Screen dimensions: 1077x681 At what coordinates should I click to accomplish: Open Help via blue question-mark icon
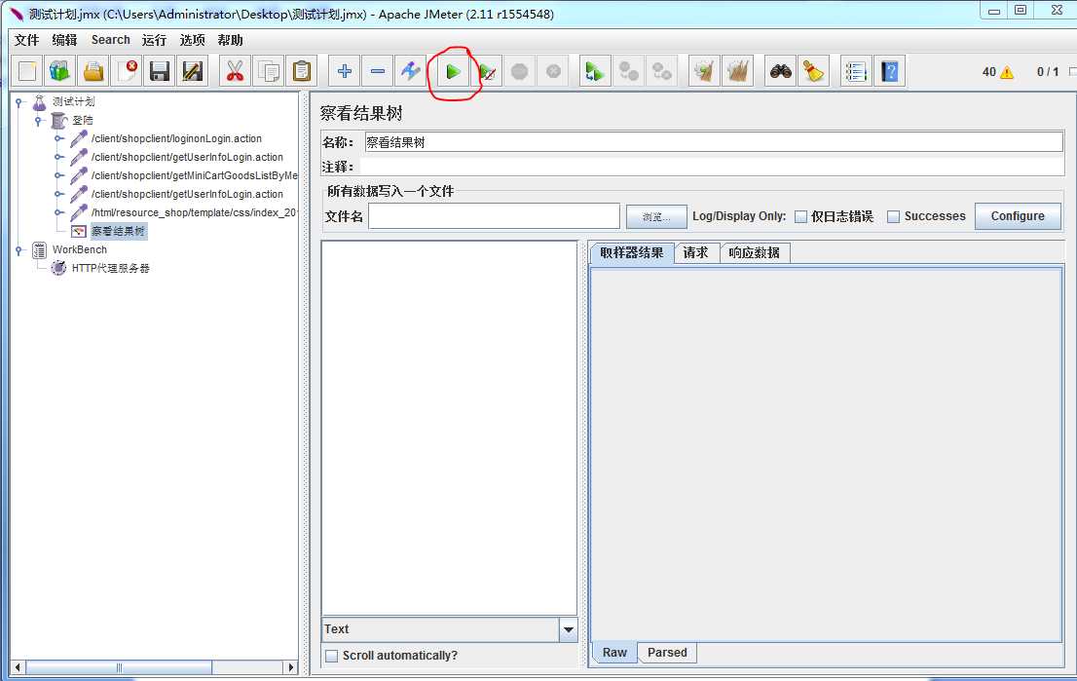(x=889, y=71)
